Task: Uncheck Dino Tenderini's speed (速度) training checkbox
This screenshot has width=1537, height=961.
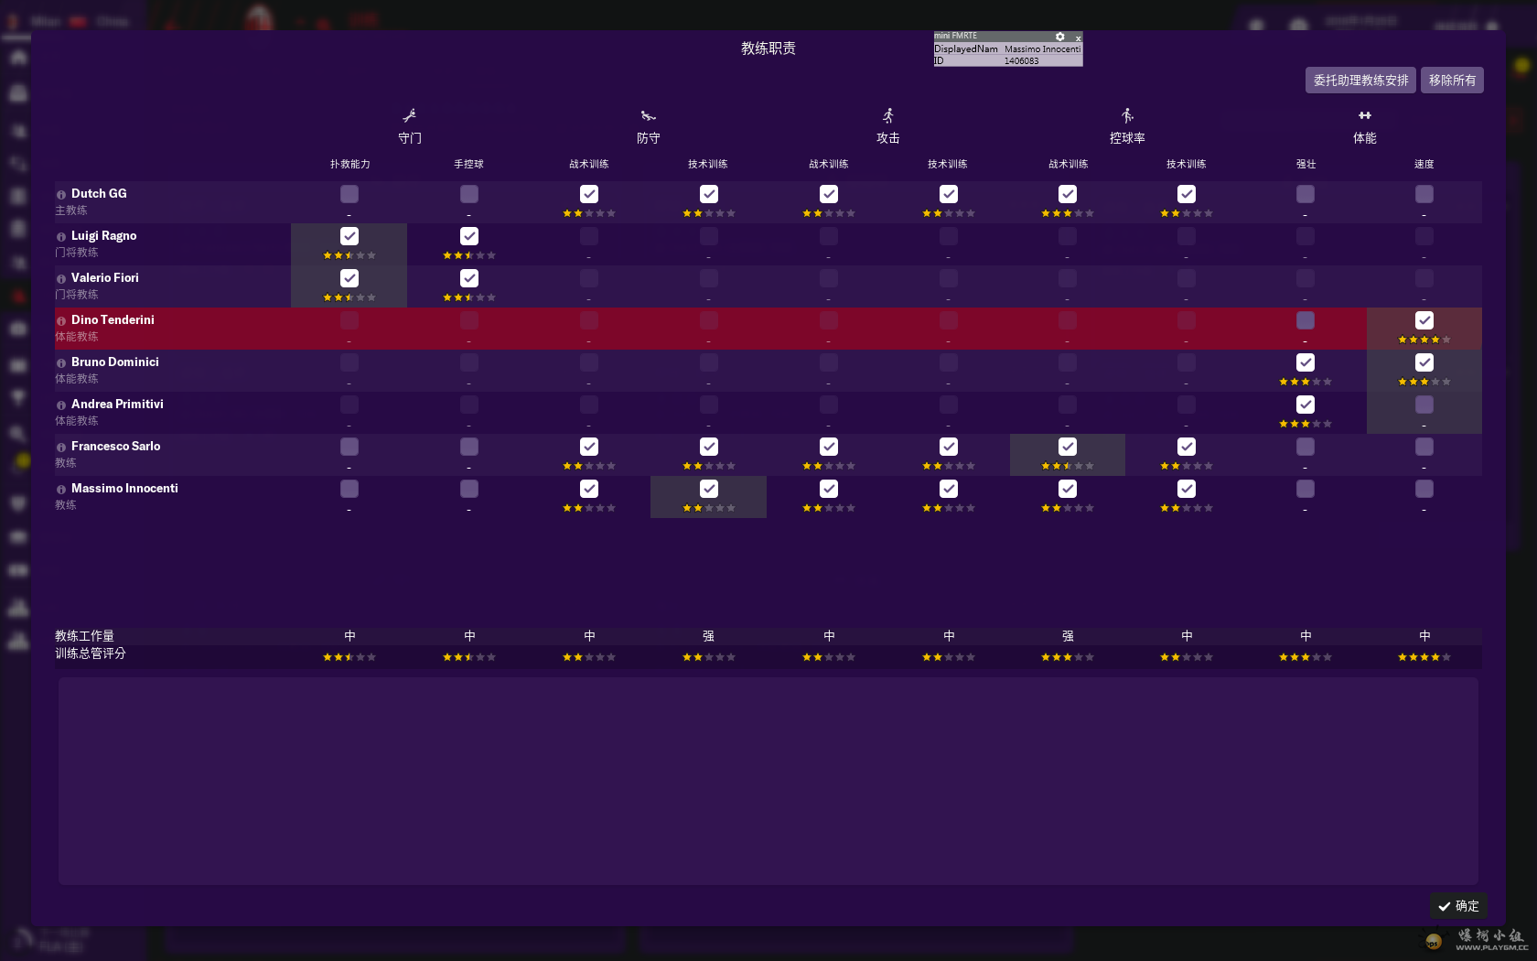Action: coord(1424,320)
